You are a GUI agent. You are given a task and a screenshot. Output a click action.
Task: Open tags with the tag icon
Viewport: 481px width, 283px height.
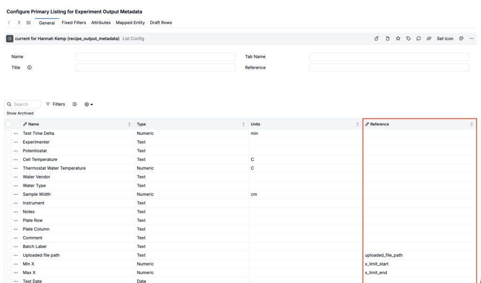point(408,39)
